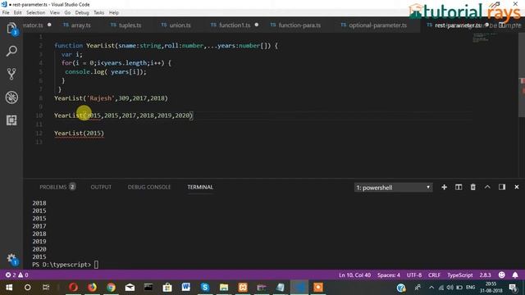Click the errors count in status bar
Screen dimensions: 525x295
coord(11,275)
